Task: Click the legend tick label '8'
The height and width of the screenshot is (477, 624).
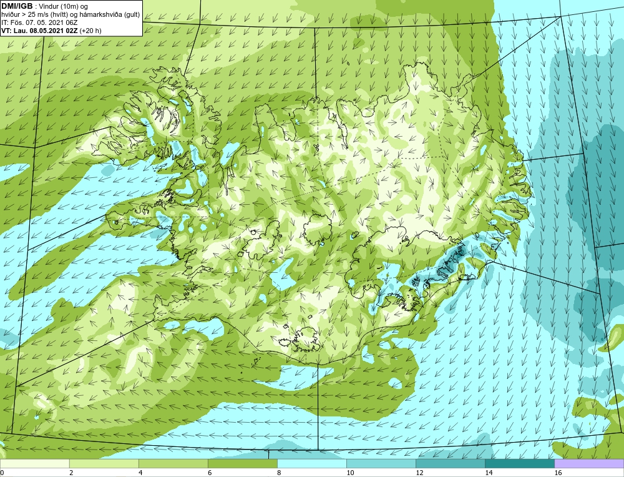Action: [279, 473]
